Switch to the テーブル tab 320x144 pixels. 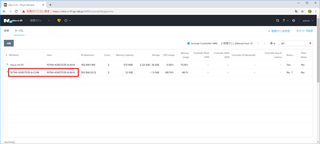pyautogui.click(x=19, y=31)
